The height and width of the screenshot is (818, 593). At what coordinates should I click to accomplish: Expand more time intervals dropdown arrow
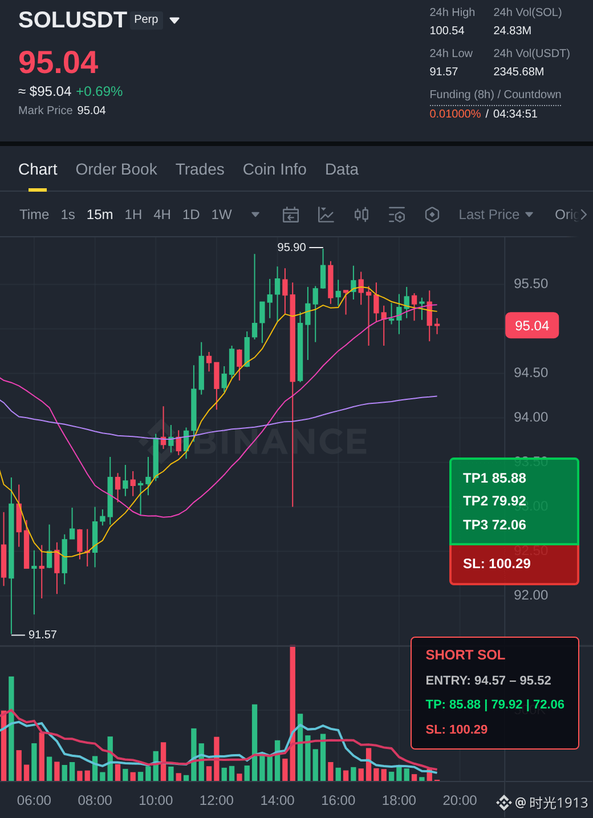click(255, 214)
